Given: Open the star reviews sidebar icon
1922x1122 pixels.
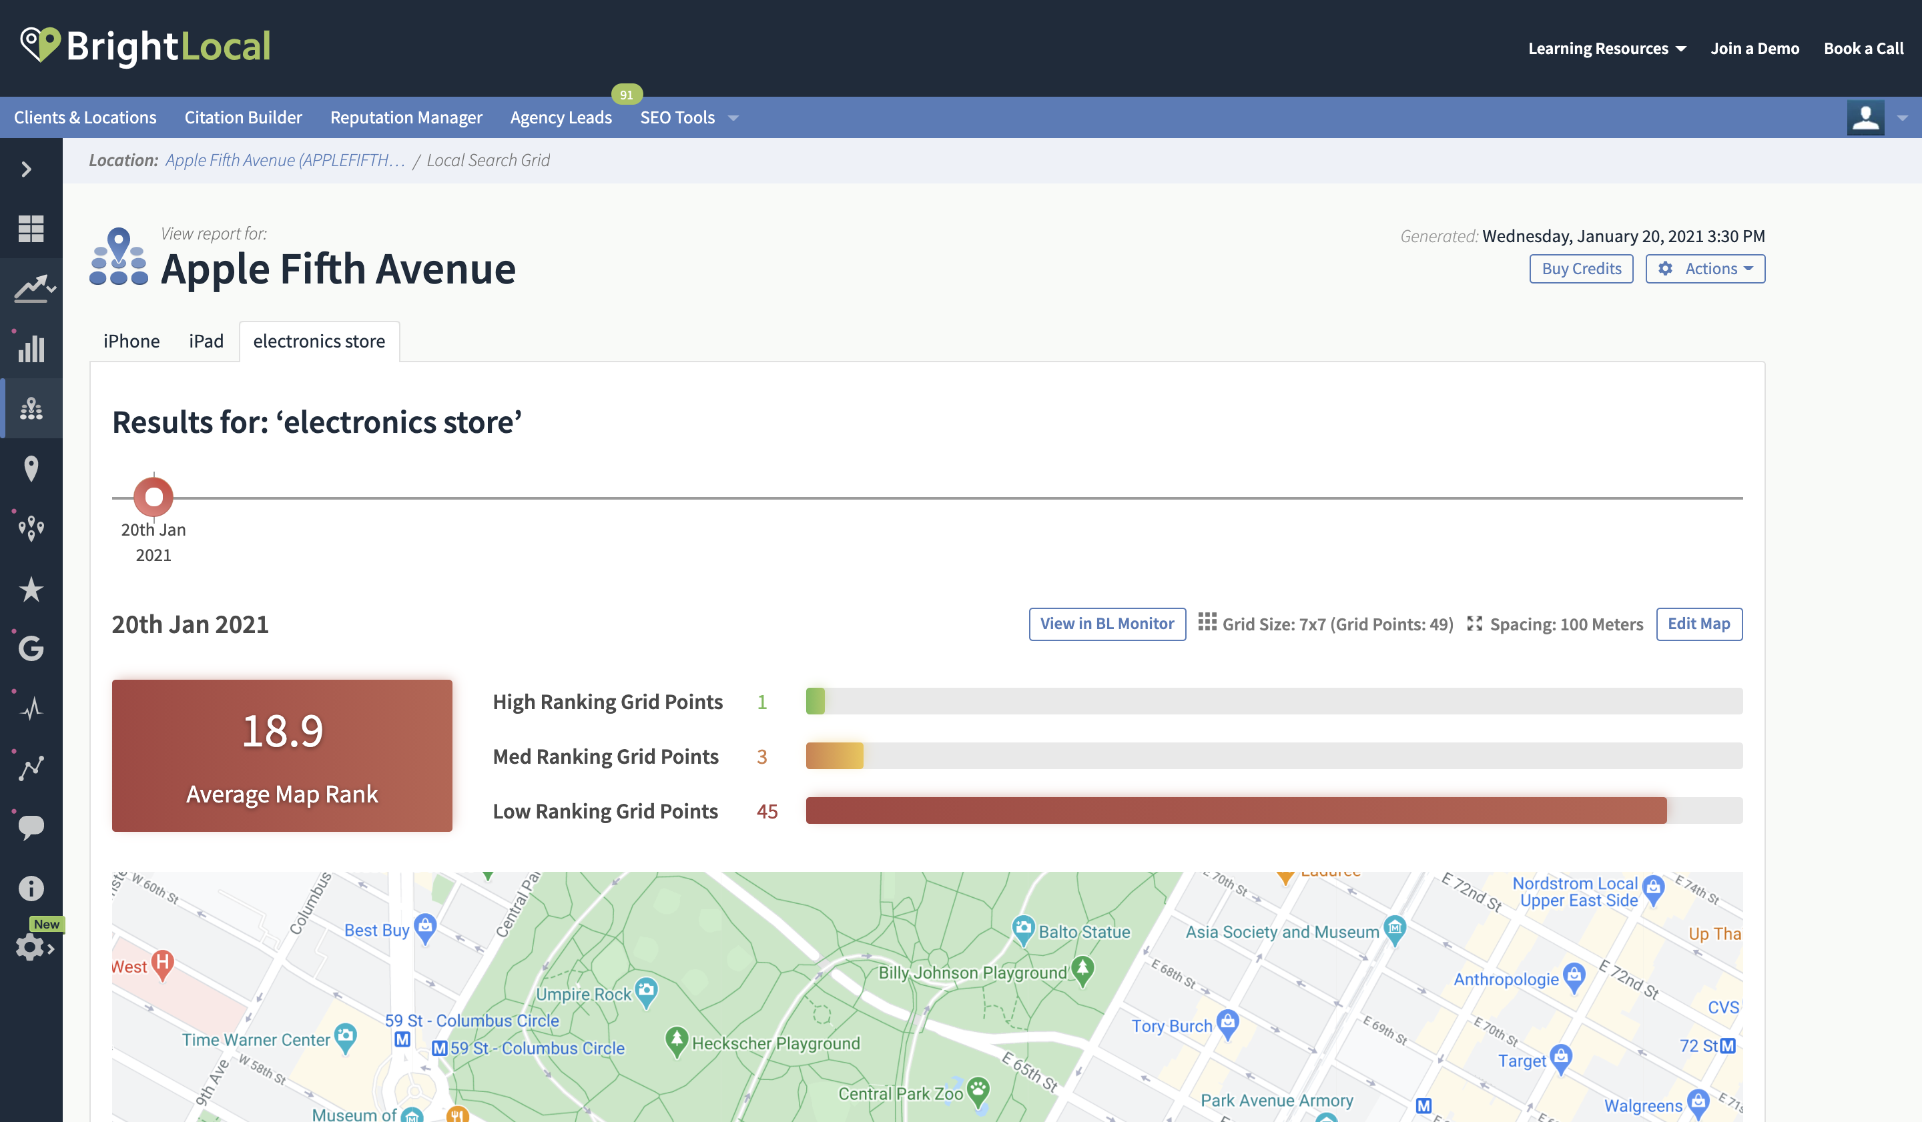Looking at the screenshot, I should coord(31,589).
